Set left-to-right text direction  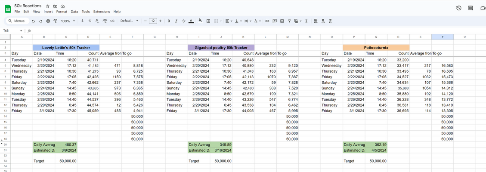323,21
